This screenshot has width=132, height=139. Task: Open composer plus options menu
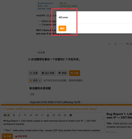[71, 115]
